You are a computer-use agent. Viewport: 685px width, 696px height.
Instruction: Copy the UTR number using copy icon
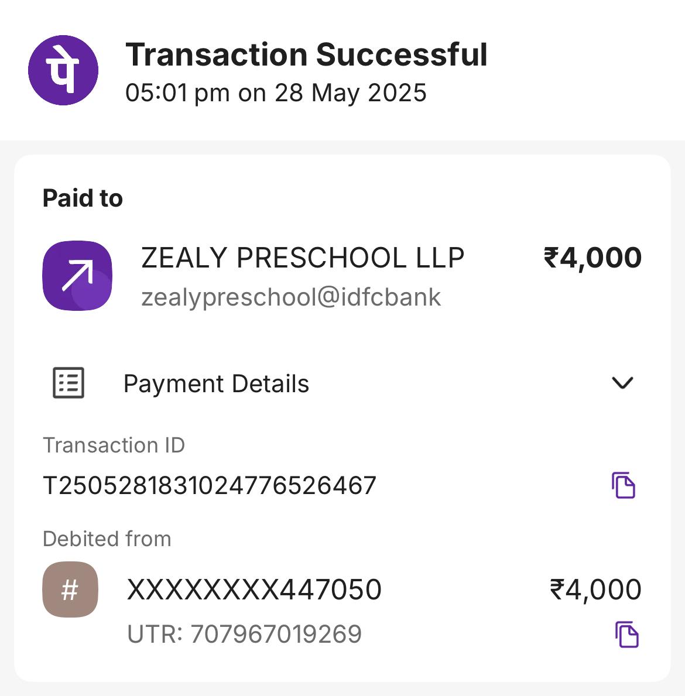pyautogui.click(x=626, y=635)
